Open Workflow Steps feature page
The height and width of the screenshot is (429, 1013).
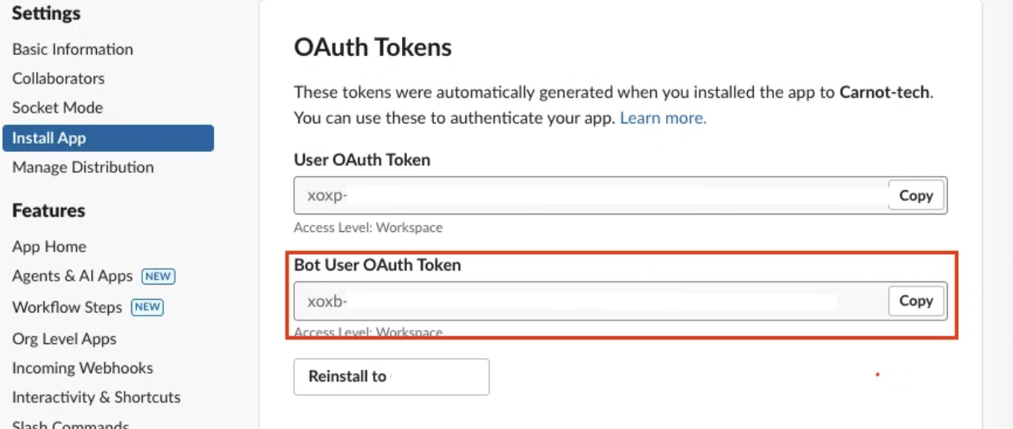click(67, 307)
